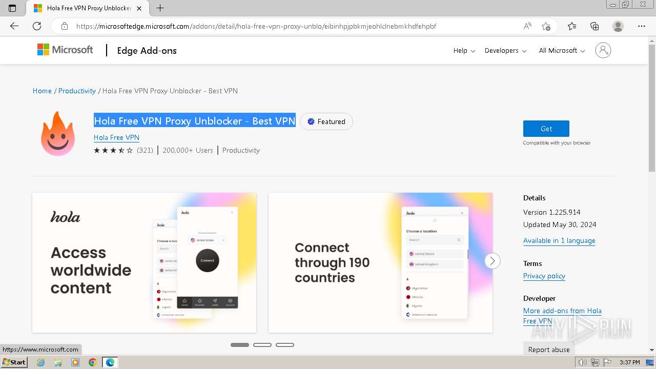Image resolution: width=656 pixels, height=369 pixels.
Task: Open Productivity breadcrumb link
Action: (x=77, y=91)
